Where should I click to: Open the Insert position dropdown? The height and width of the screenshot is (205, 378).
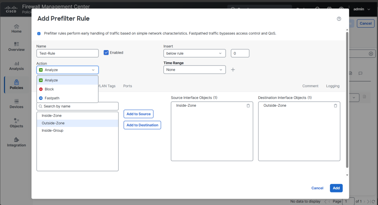point(195,53)
